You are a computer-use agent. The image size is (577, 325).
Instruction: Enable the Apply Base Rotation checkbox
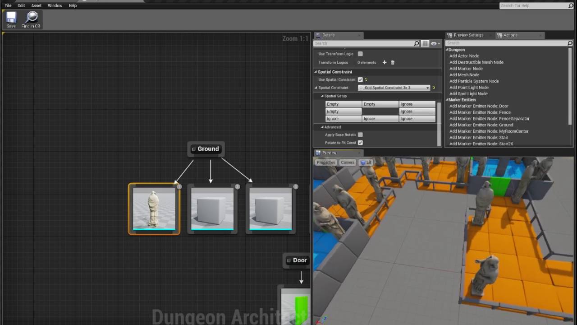360,135
